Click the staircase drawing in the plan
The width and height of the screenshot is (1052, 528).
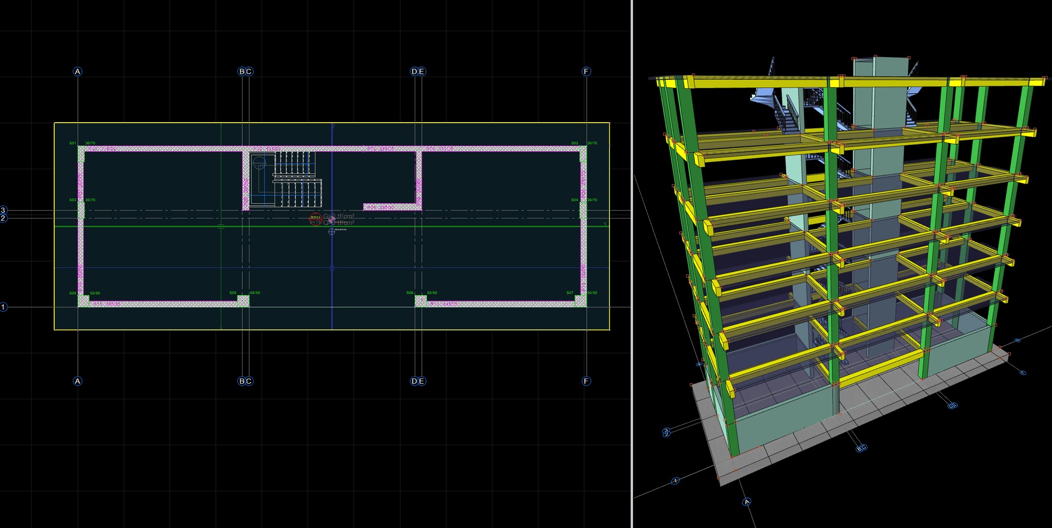[x=285, y=179]
